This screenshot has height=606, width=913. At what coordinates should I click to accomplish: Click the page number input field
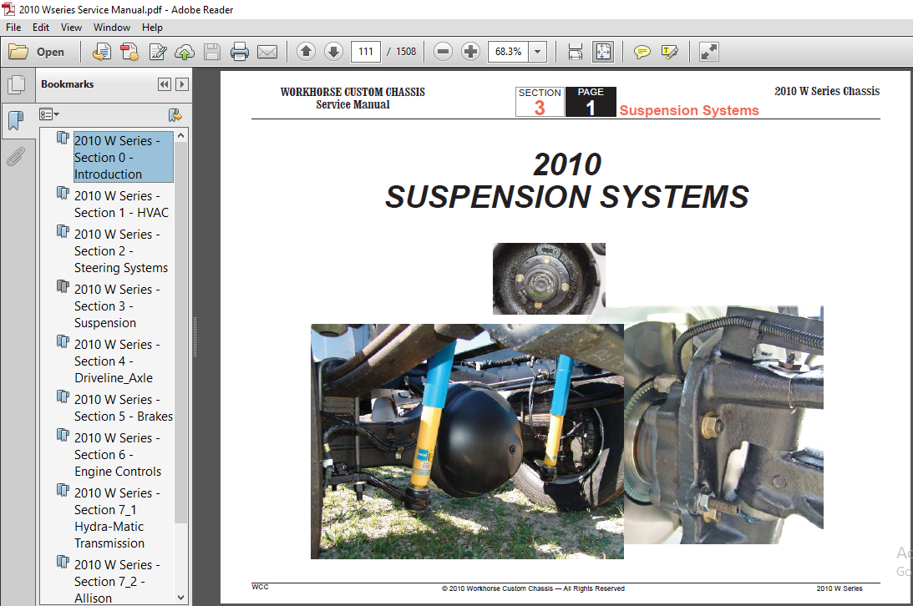pos(366,52)
